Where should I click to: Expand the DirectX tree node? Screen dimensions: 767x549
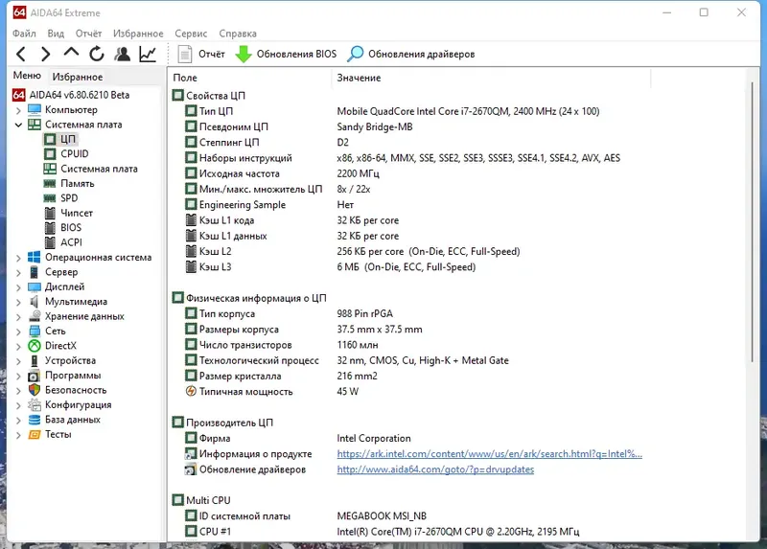[x=18, y=347]
